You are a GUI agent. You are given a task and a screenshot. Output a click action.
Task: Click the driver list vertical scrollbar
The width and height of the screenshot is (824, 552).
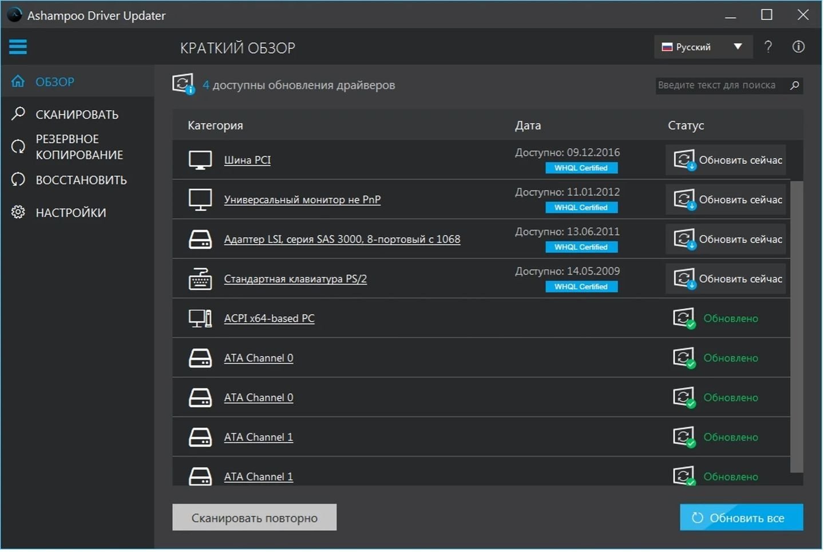click(x=797, y=328)
